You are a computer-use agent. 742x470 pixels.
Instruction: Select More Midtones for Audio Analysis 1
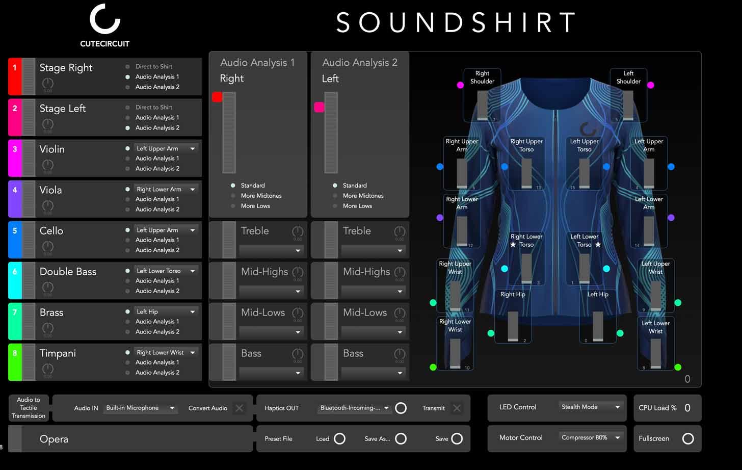pyautogui.click(x=233, y=196)
